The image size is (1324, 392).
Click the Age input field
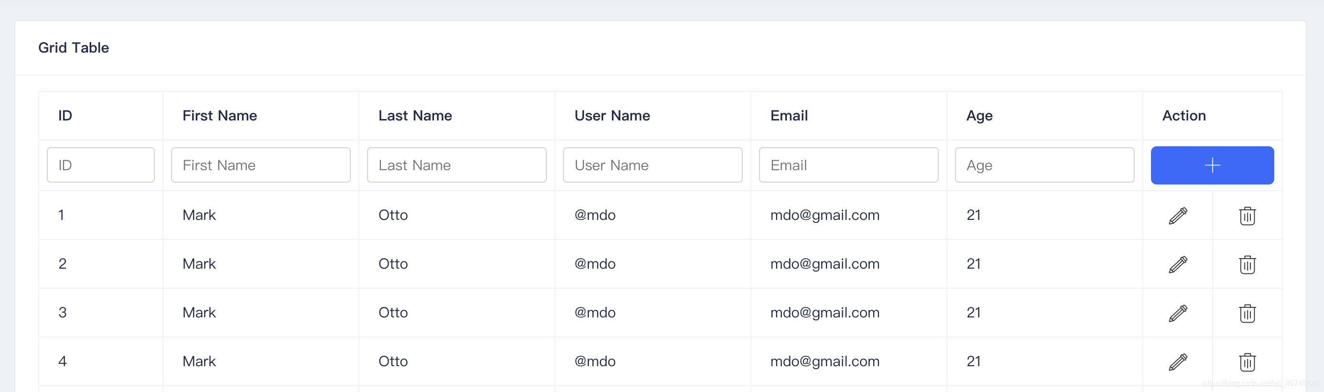(x=1044, y=165)
